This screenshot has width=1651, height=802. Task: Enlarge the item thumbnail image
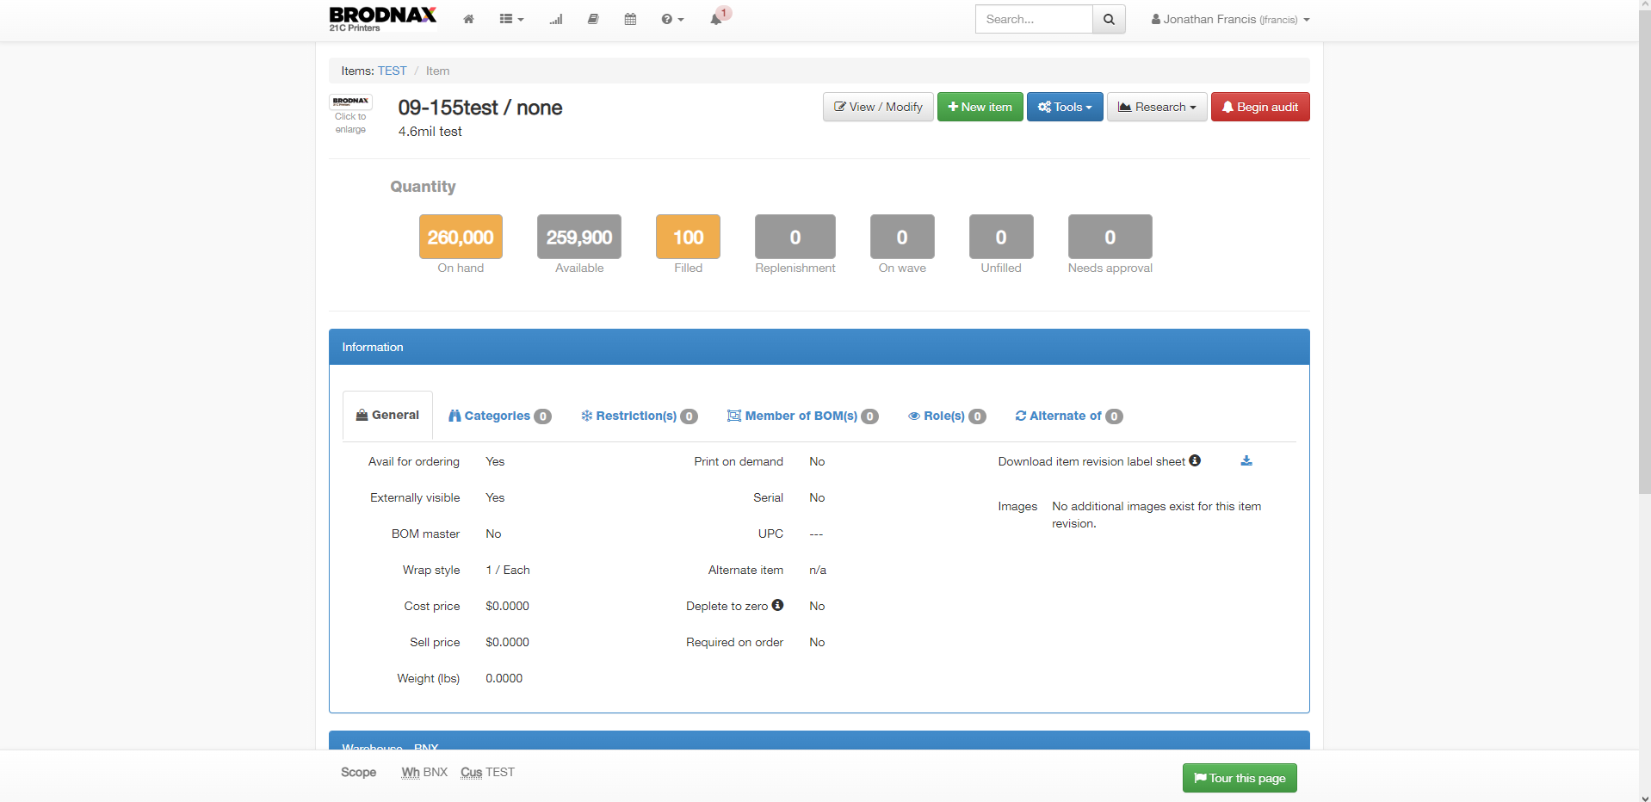click(350, 114)
